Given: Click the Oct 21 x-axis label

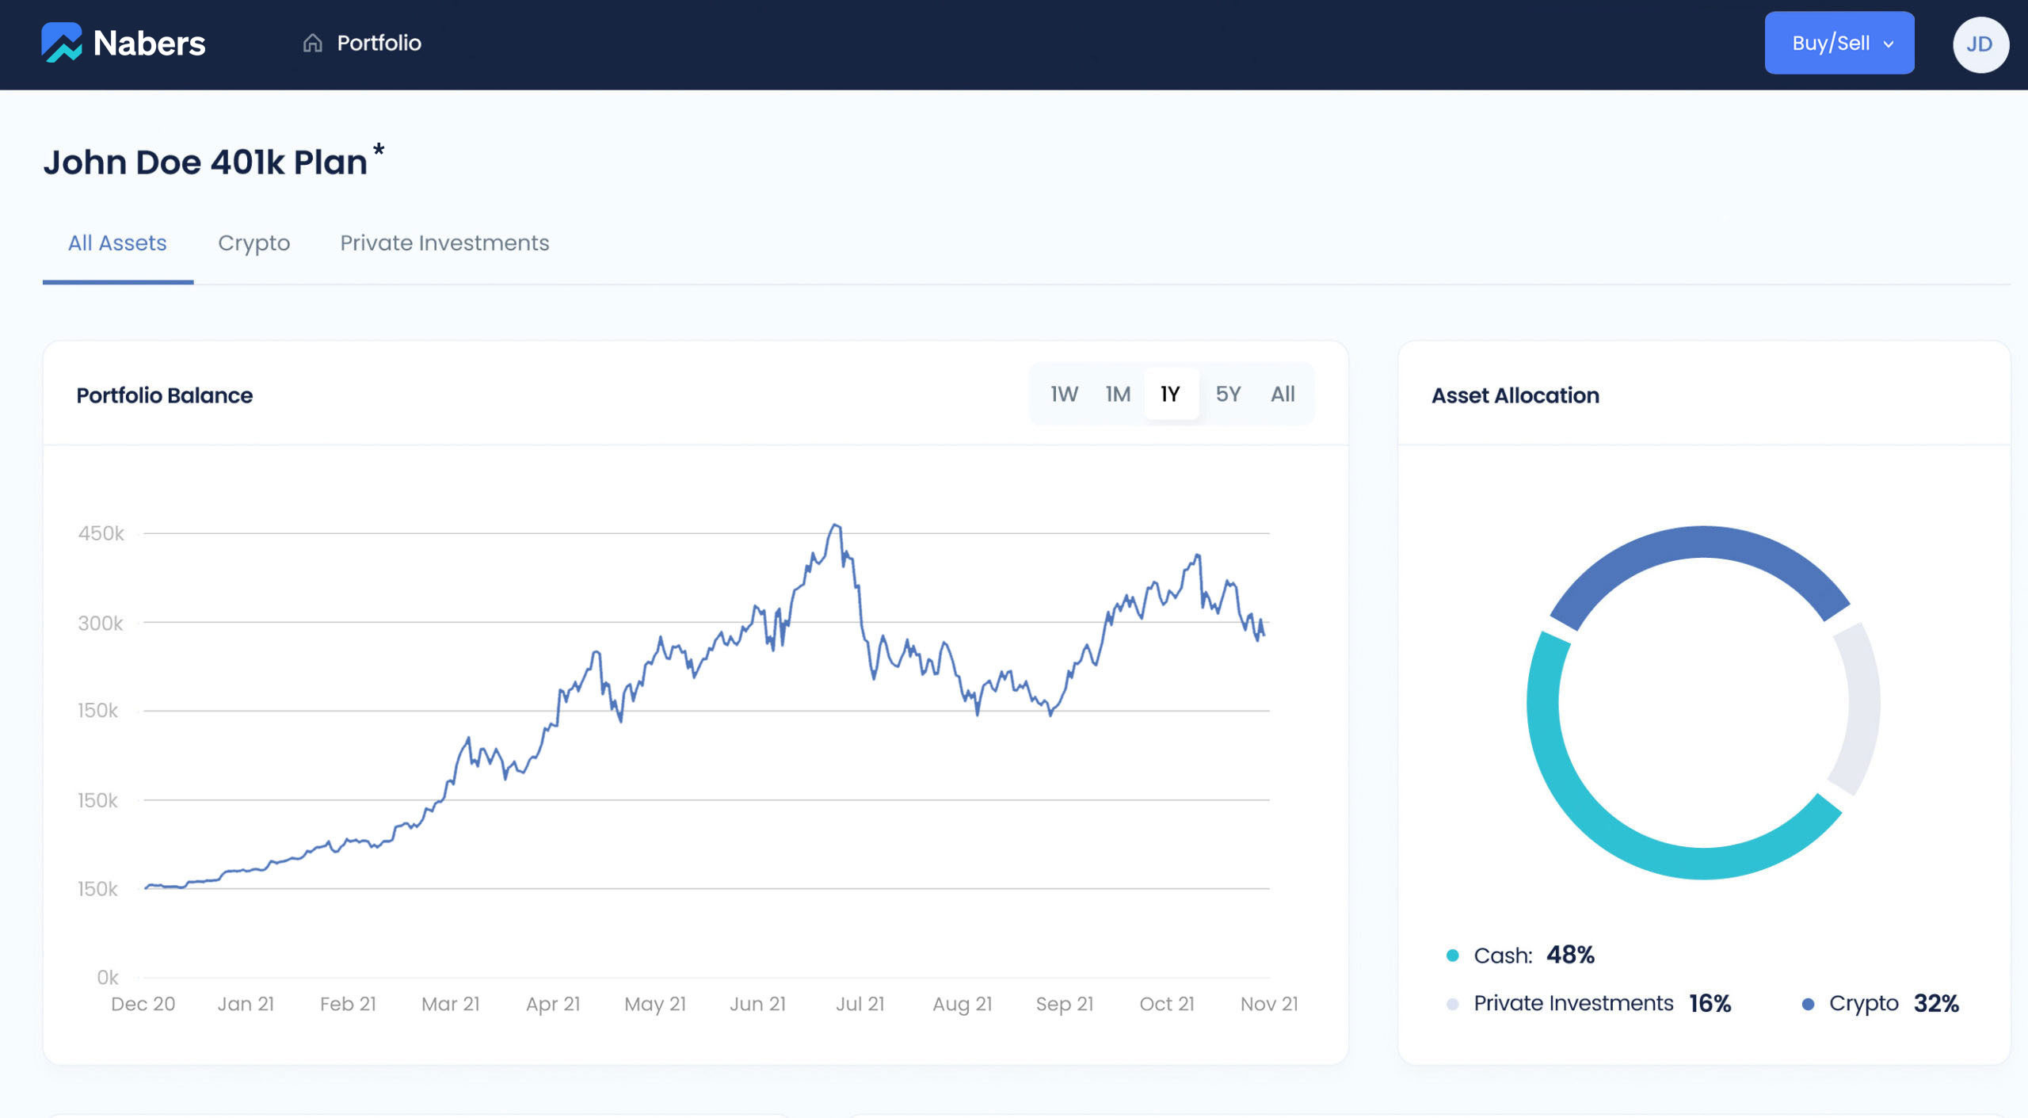Looking at the screenshot, I should 1167,1004.
